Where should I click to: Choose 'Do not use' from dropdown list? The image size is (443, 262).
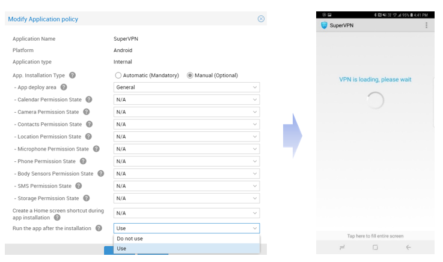point(186,239)
